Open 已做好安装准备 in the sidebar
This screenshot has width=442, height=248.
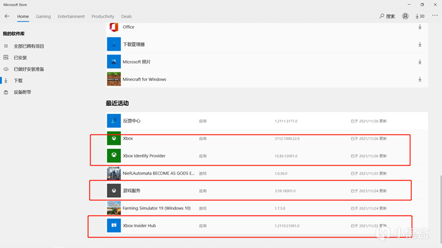[x=29, y=69]
